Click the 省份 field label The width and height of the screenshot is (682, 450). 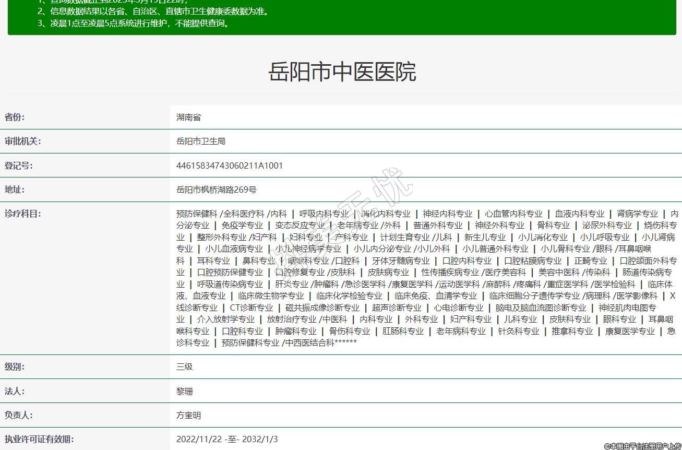15,117
